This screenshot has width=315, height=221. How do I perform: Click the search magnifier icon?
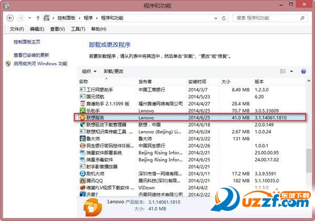click(302, 18)
